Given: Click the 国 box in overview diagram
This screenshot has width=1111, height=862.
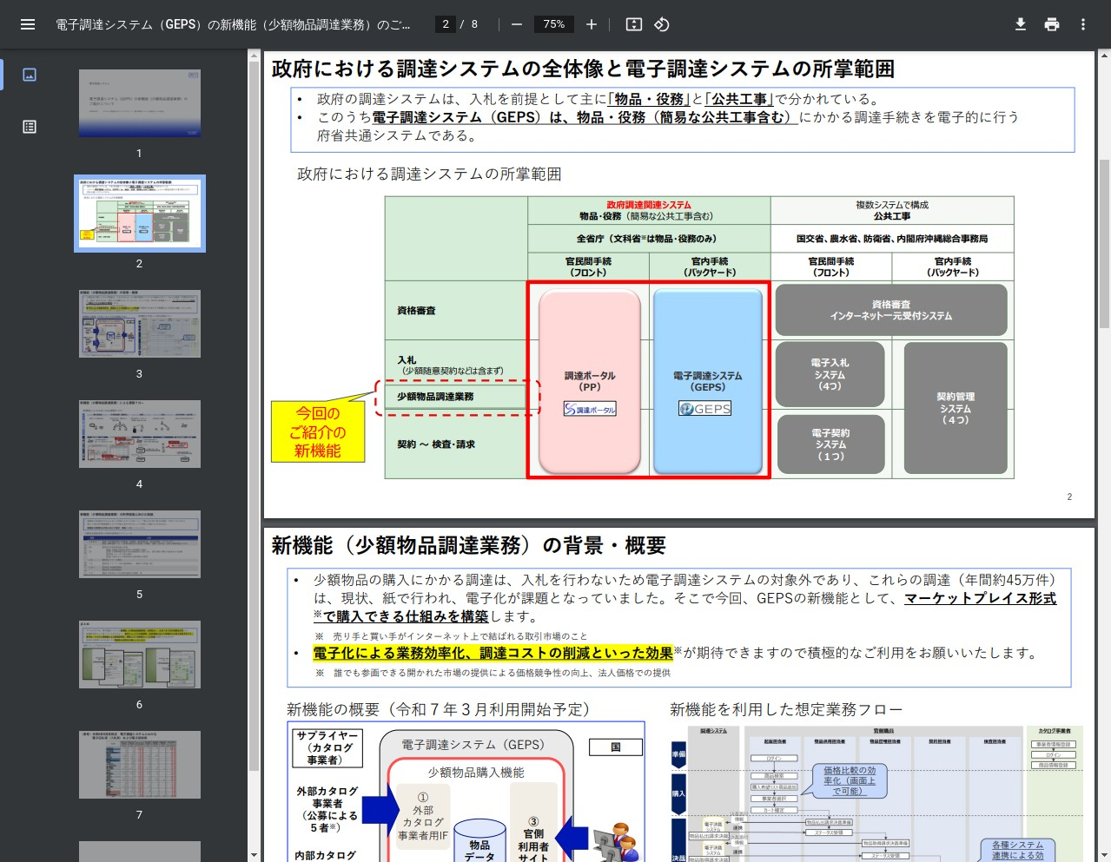Looking at the screenshot, I should (x=616, y=747).
